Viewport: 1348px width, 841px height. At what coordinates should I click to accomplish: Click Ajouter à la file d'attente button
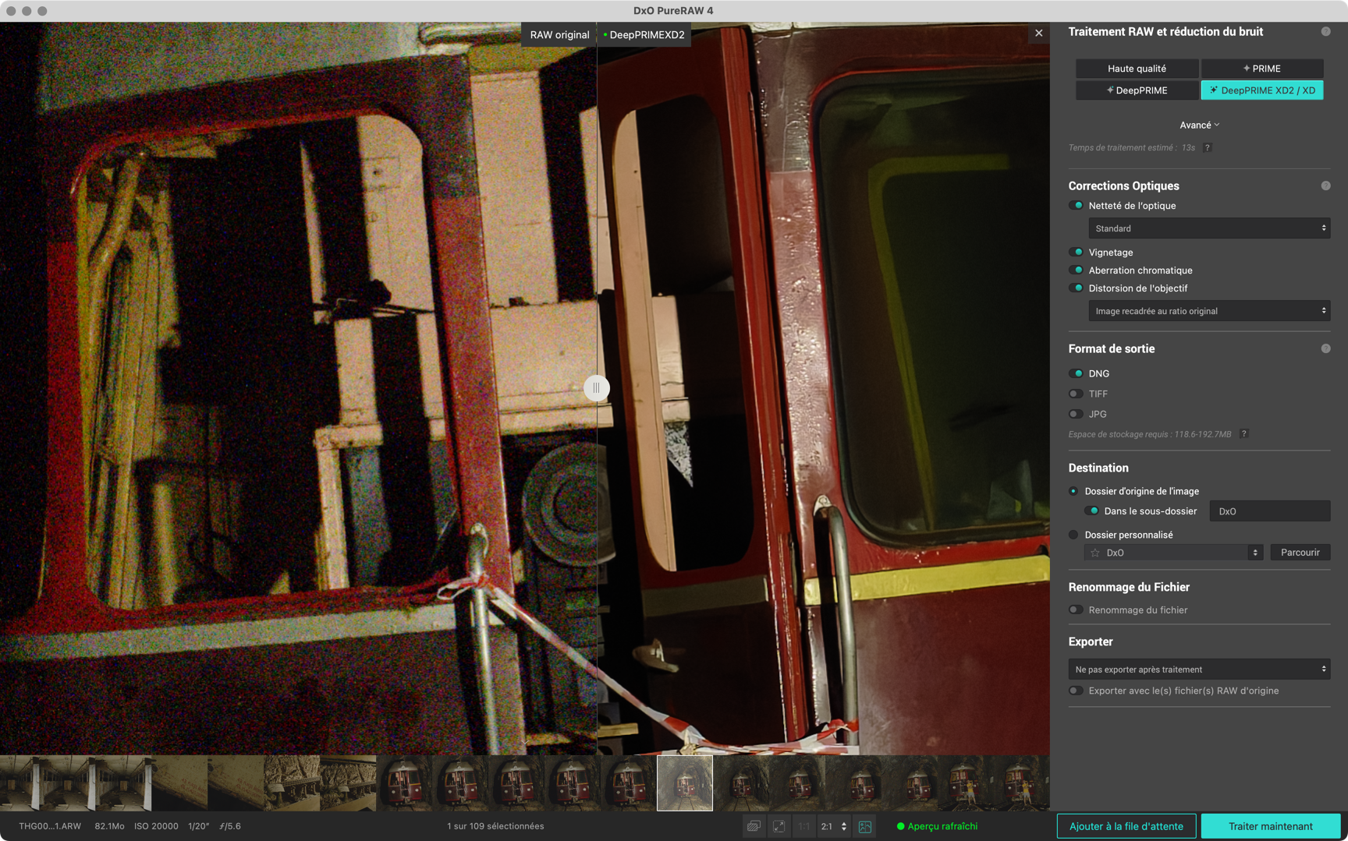1126,826
